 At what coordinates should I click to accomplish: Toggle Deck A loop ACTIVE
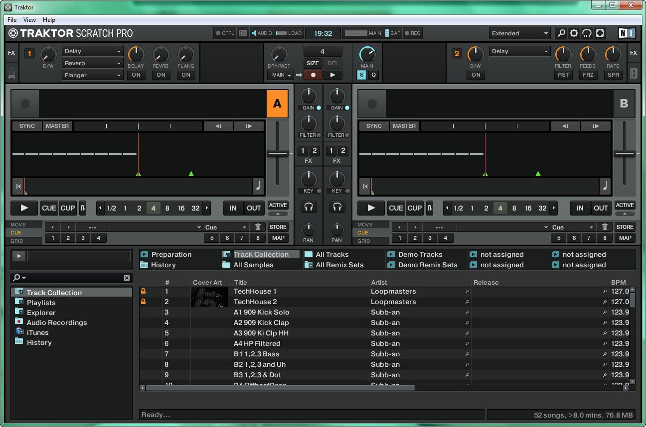(x=278, y=205)
